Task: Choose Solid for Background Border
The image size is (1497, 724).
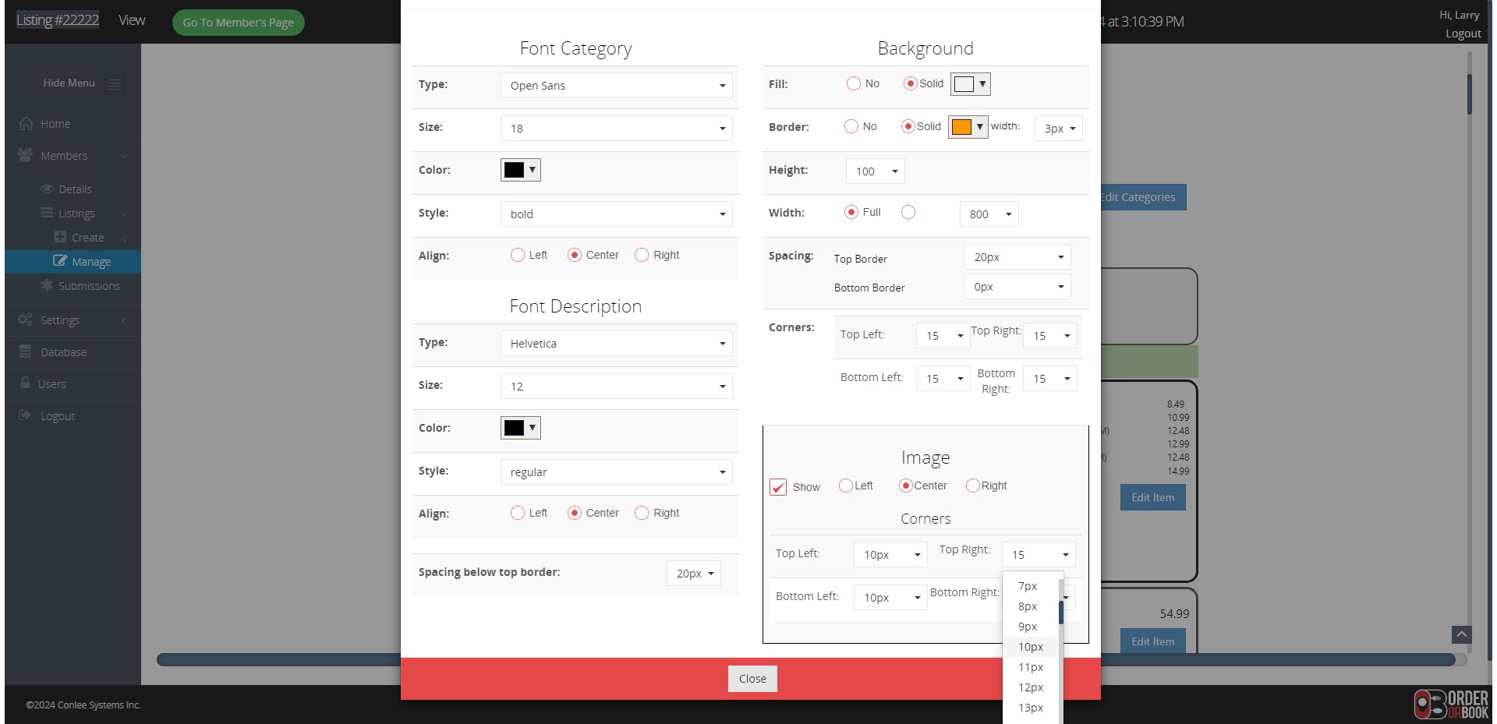Action: tap(908, 126)
